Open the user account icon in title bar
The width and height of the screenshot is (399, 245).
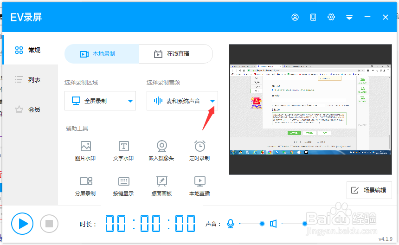point(295,17)
